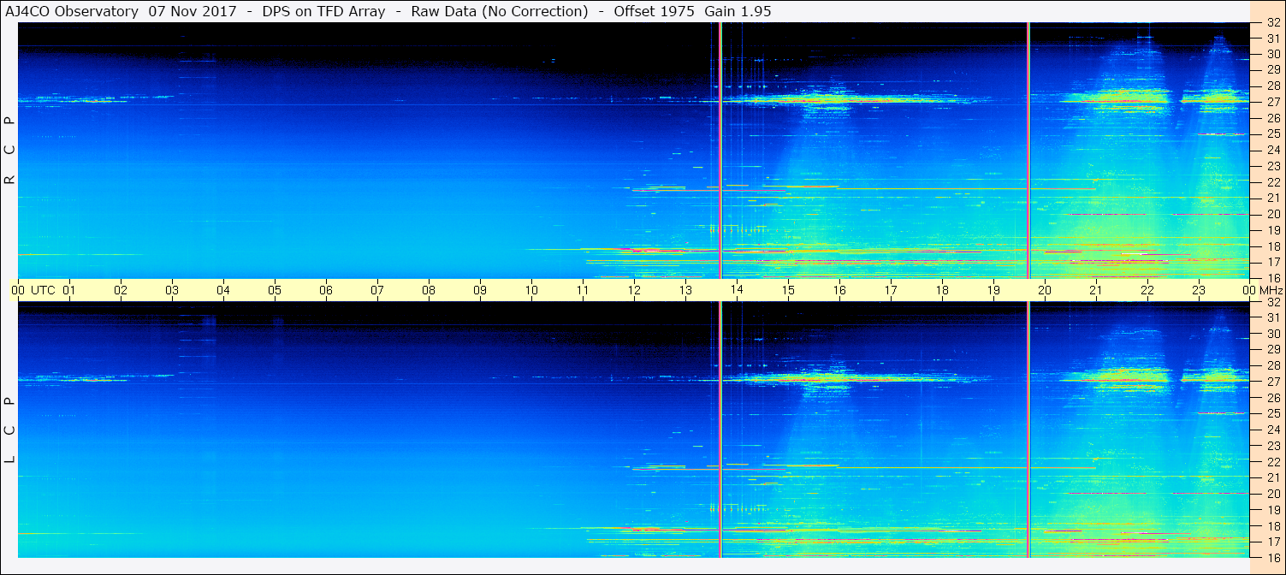The image size is (1286, 575).
Task: Click the "16" MHz label beside RCP panel
Action: (x=1273, y=278)
